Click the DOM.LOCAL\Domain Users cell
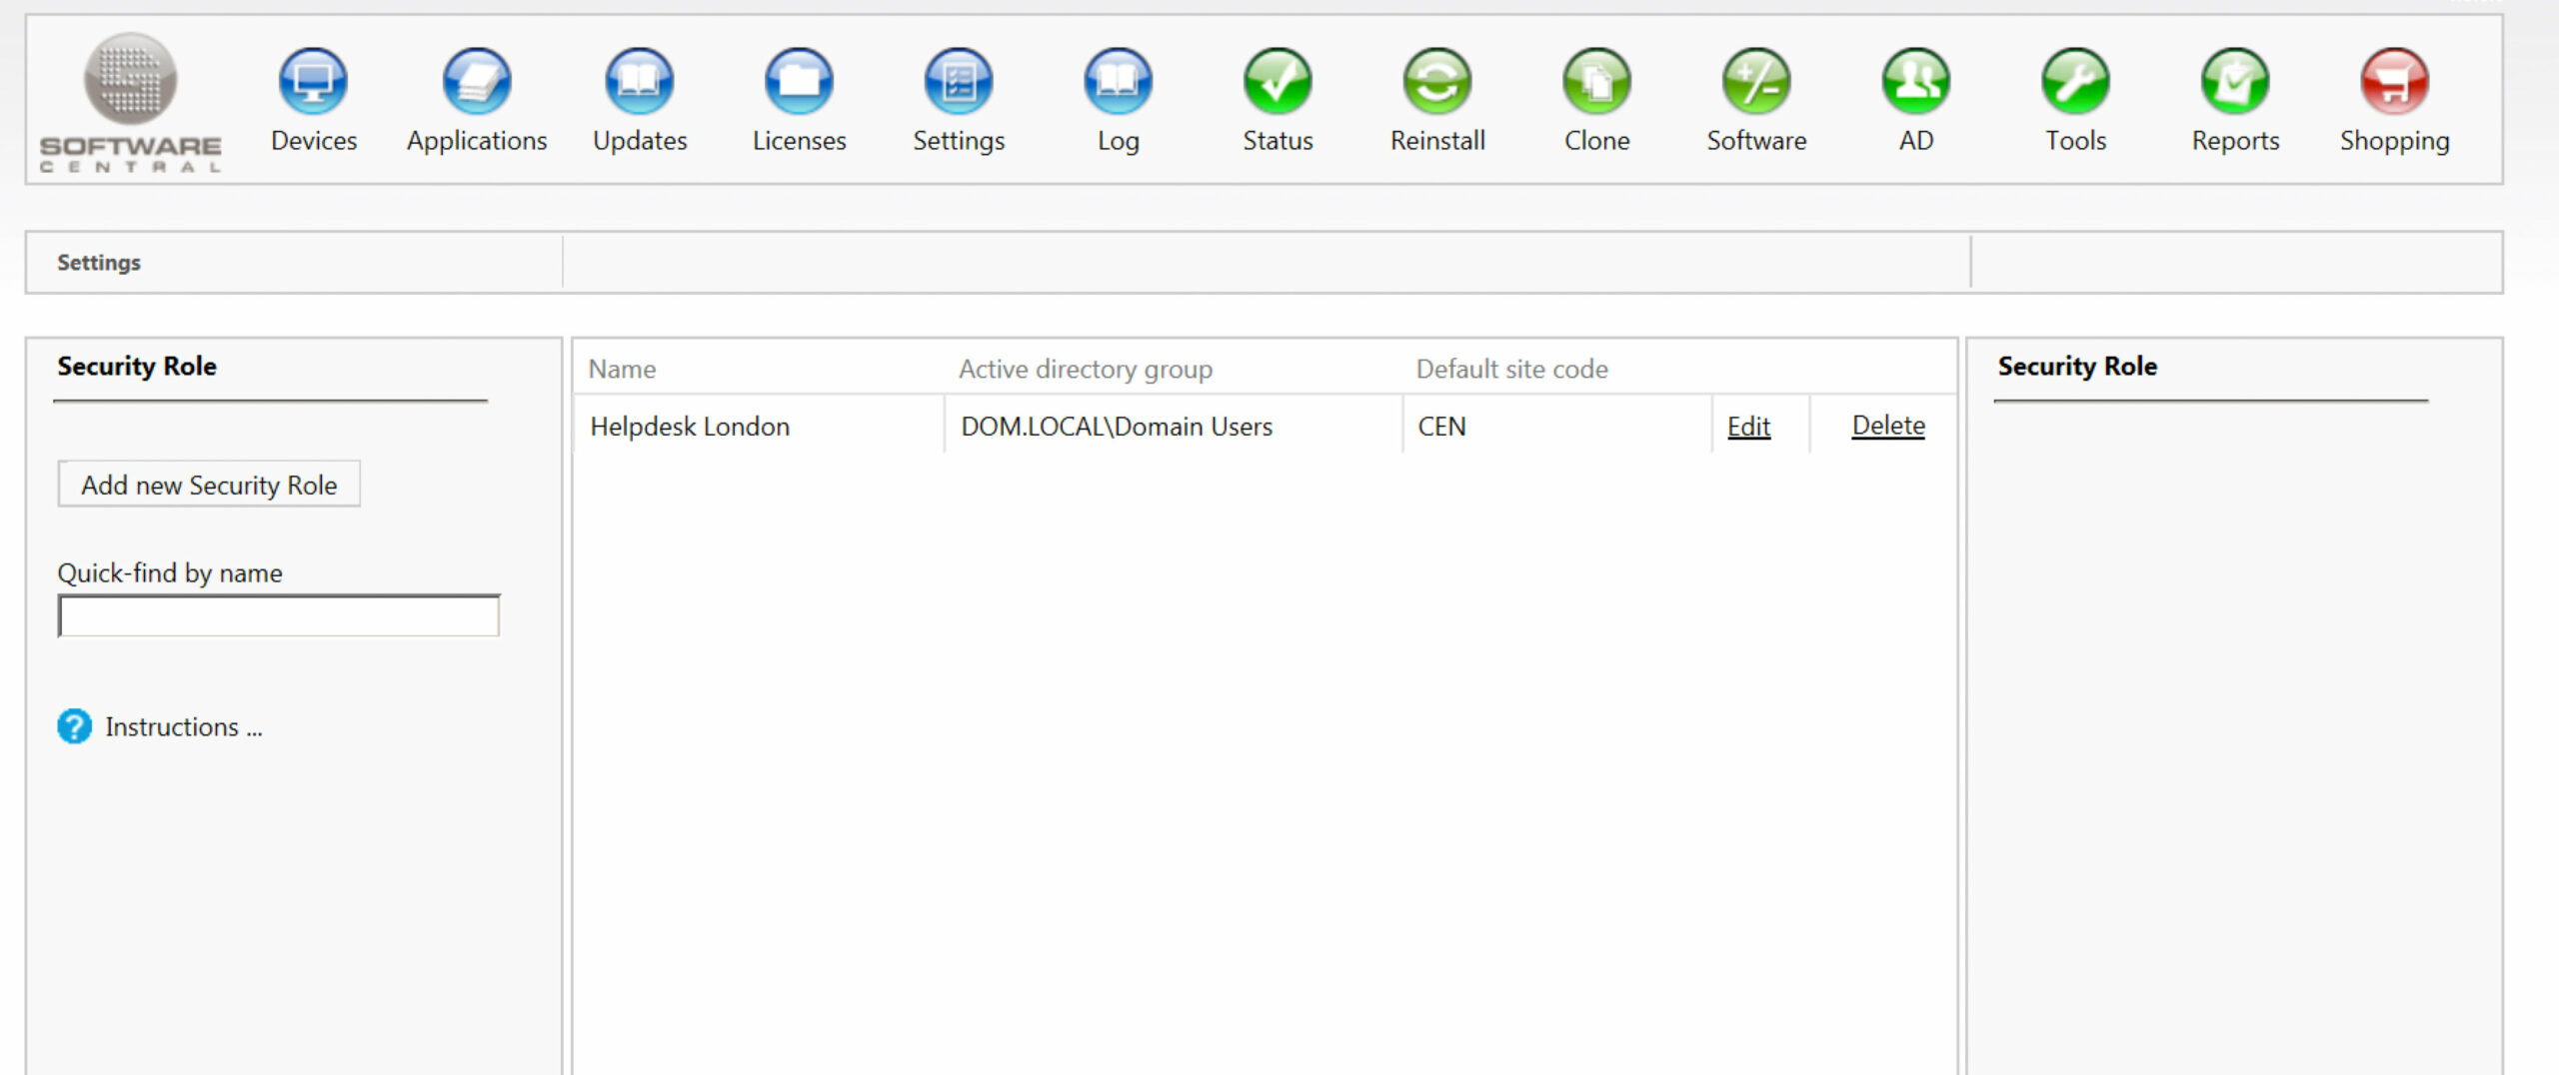This screenshot has width=2559, height=1075. (1173, 427)
